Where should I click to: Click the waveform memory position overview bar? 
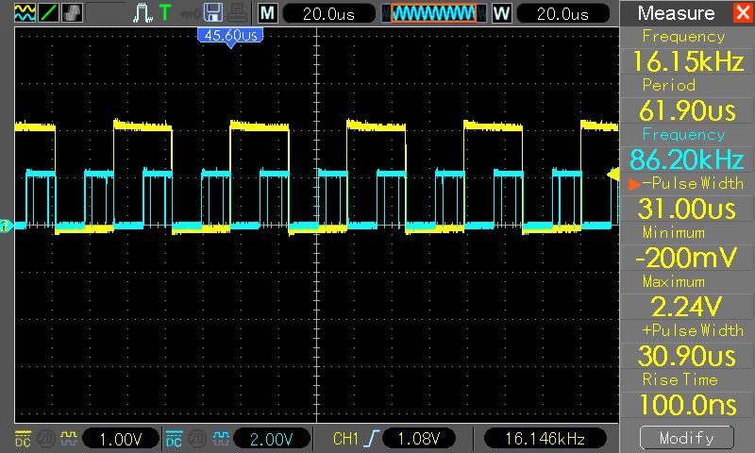click(434, 13)
